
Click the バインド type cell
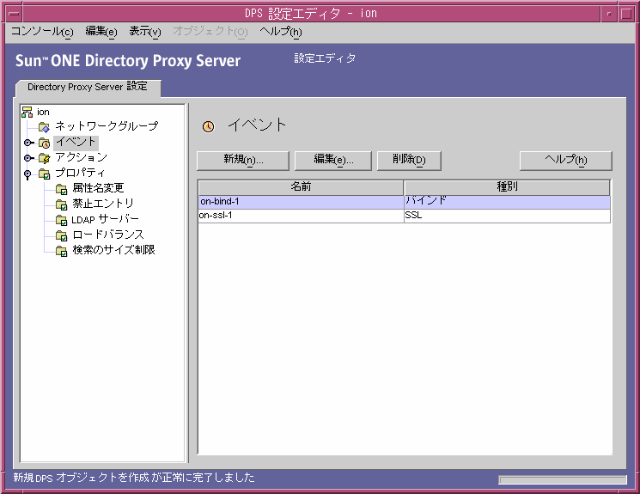coord(508,202)
